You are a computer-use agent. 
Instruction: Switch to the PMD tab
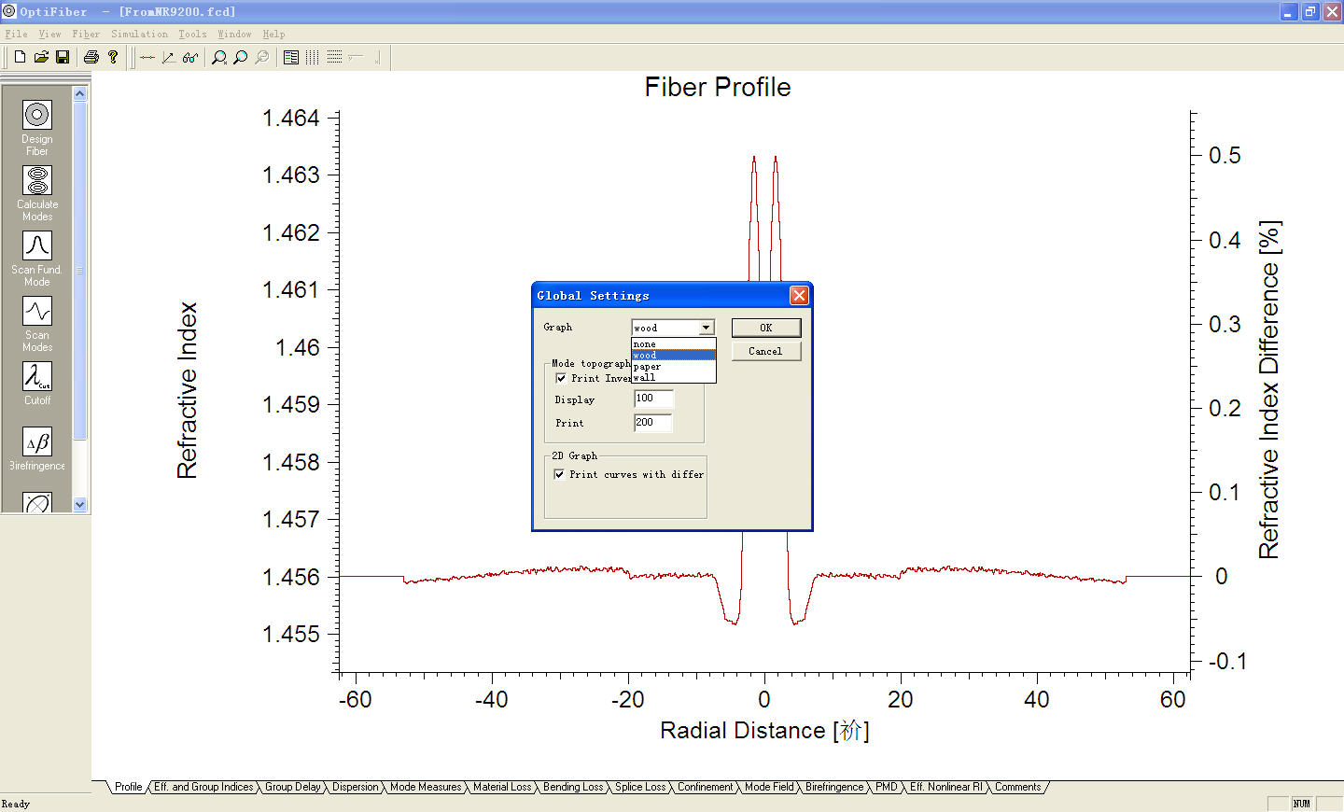tap(887, 787)
